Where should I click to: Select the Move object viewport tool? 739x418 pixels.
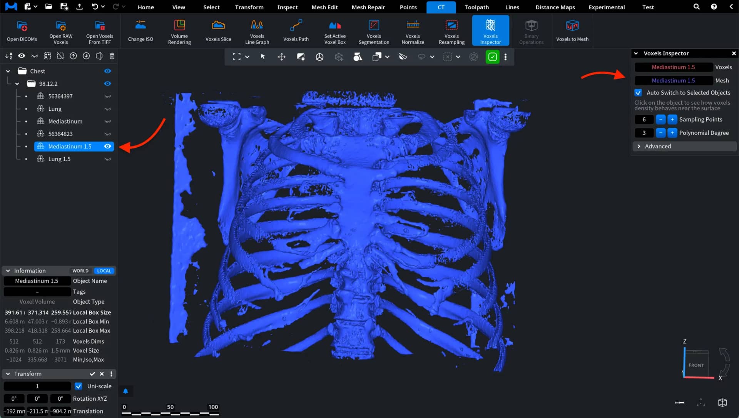point(282,57)
